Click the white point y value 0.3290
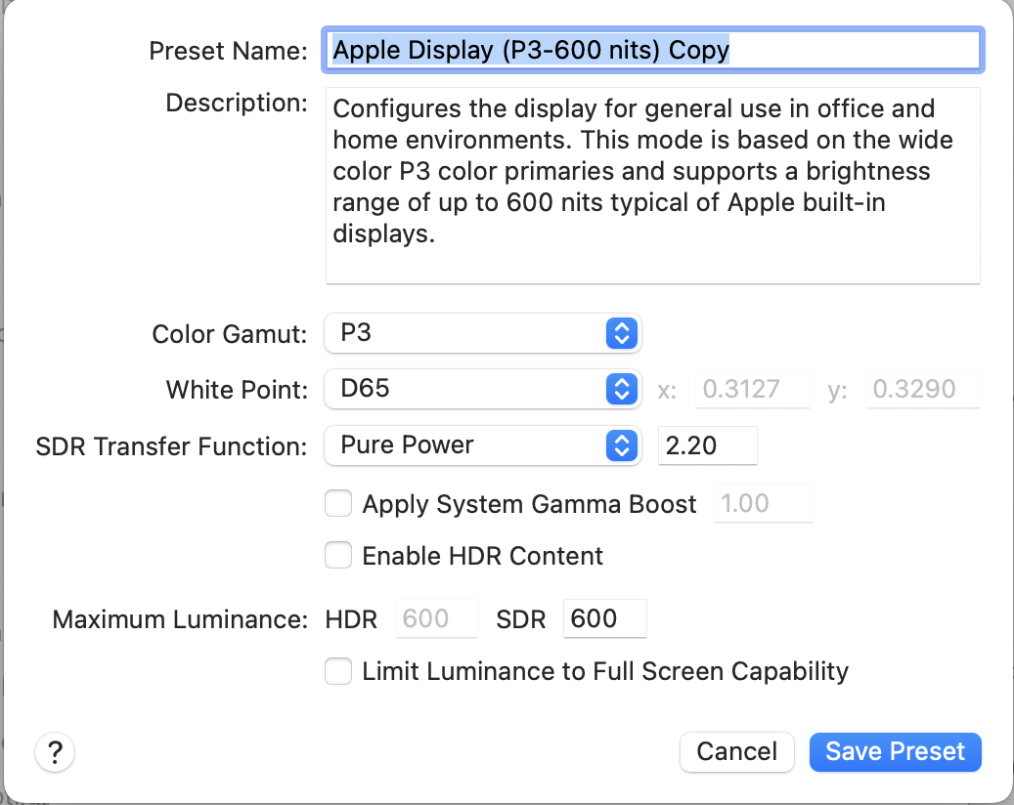This screenshot has width=1014, height=805. (923, 389)
